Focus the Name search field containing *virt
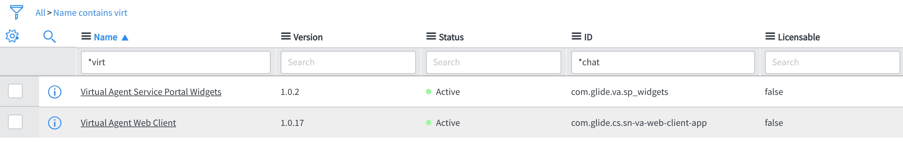The image size is (903, 143). 175,62
